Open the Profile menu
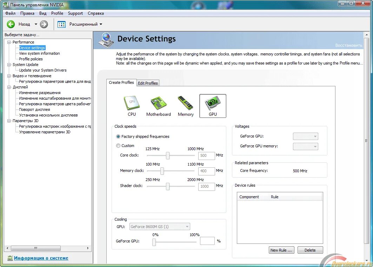373x267 pixels. (57, 13)
